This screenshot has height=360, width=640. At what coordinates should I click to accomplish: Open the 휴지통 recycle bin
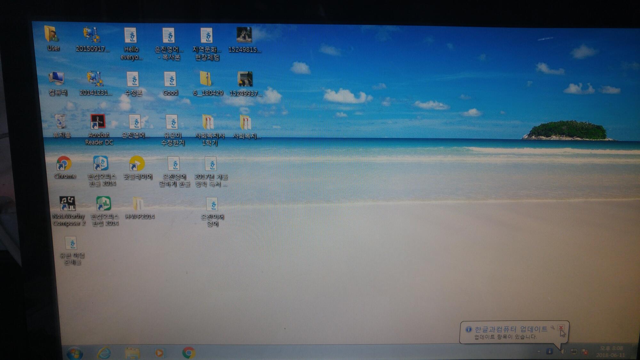60,123
